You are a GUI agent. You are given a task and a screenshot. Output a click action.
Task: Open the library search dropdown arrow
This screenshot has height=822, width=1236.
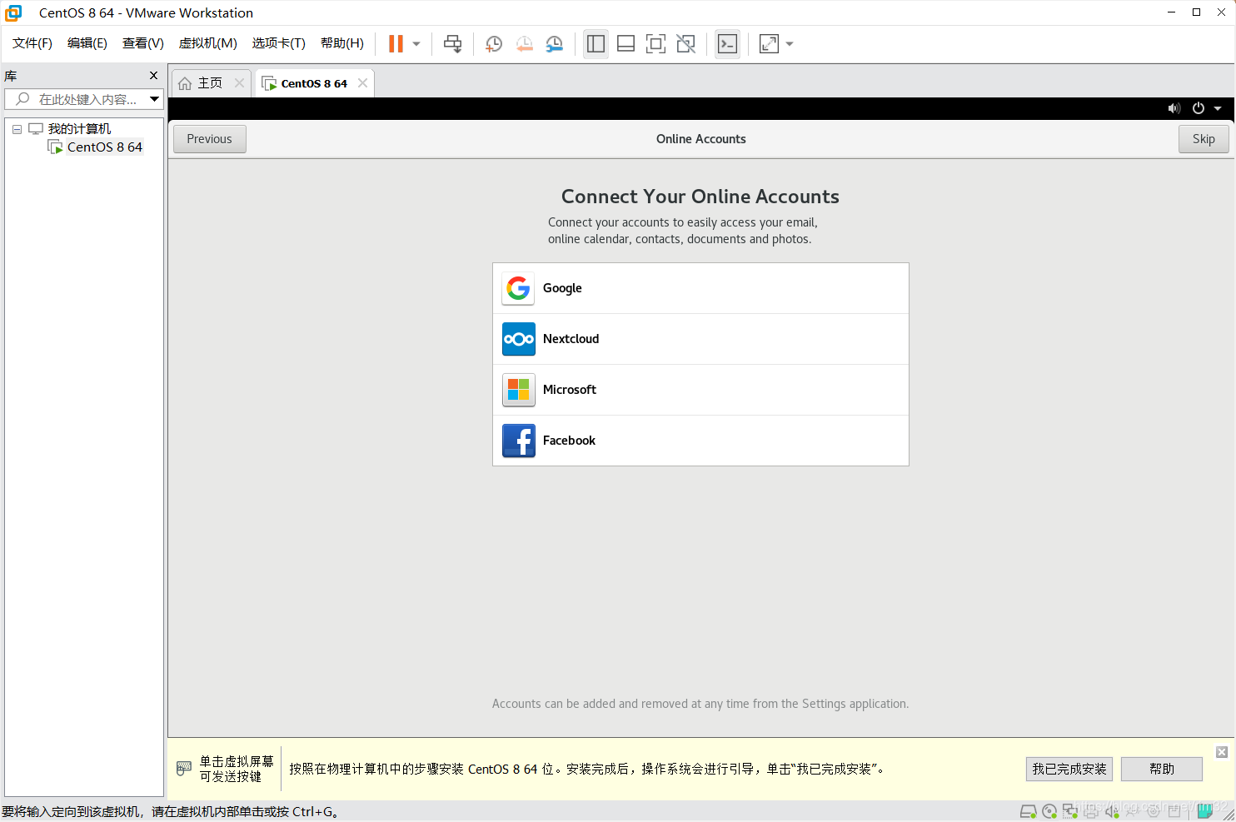tap(155, 99)
